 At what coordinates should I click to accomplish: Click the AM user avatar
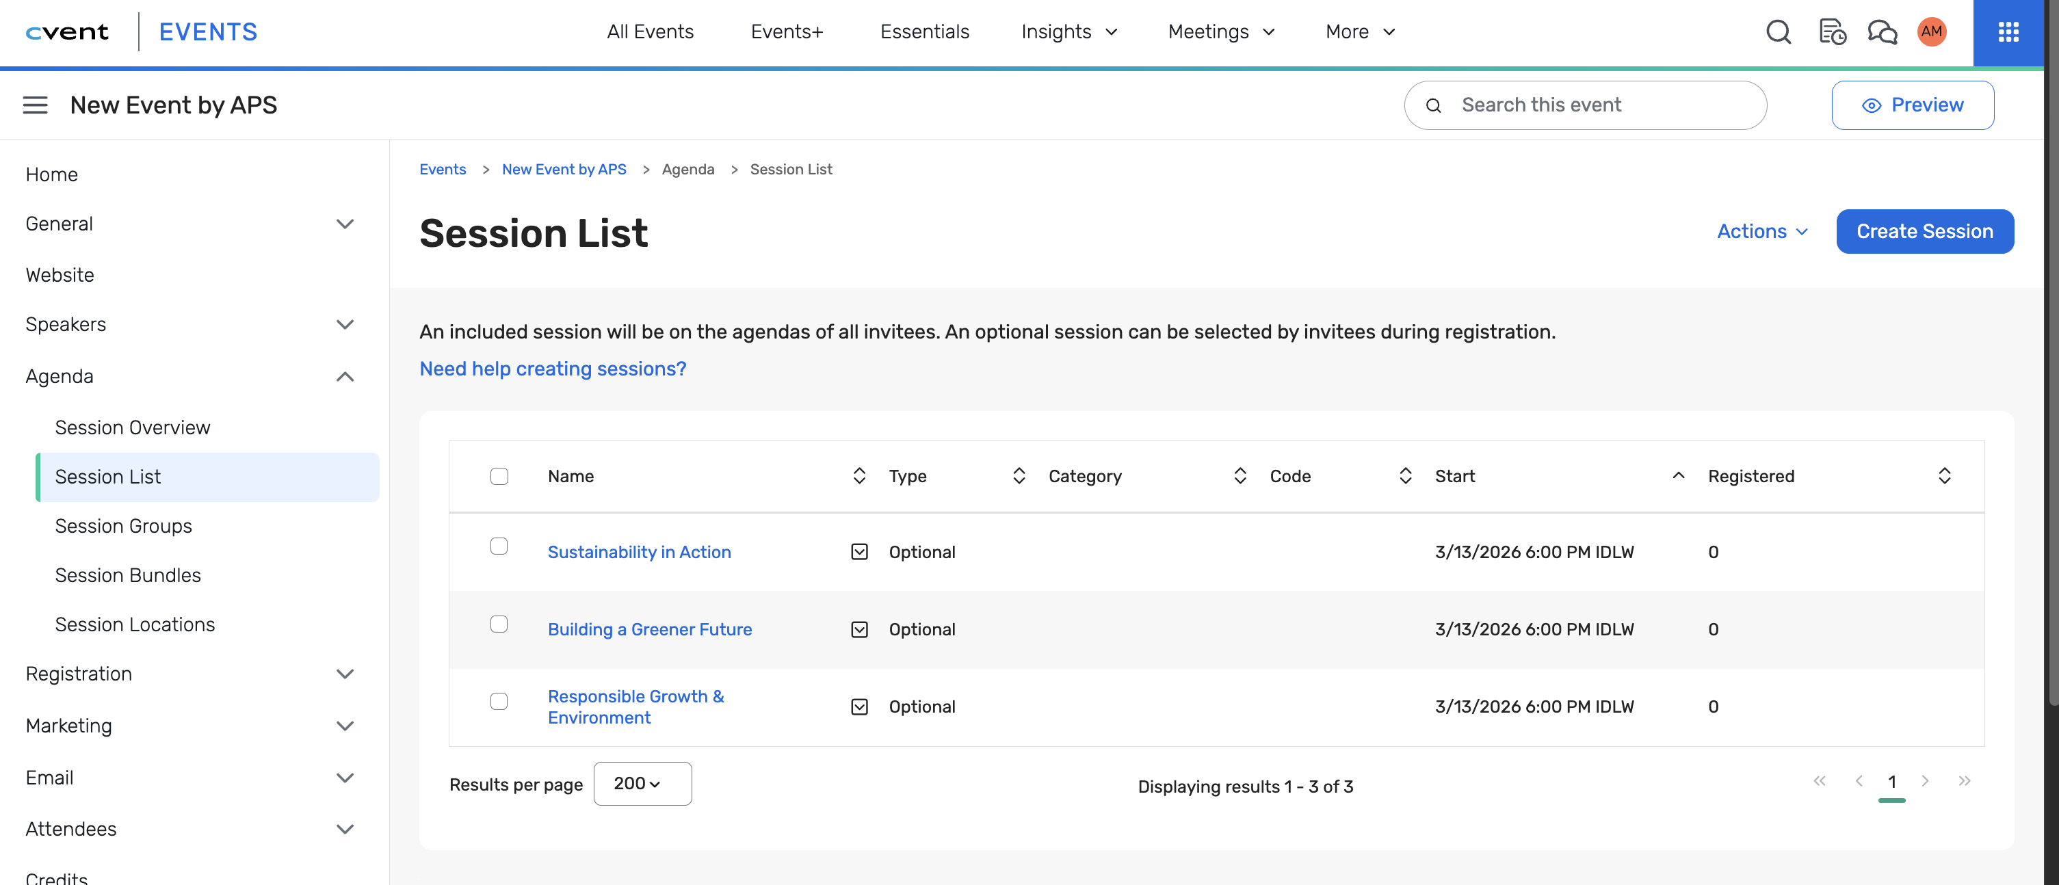[1931, 32]
